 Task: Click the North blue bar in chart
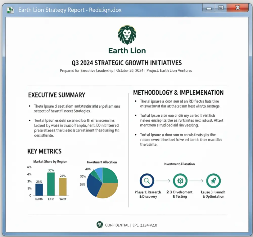(39, 190)
